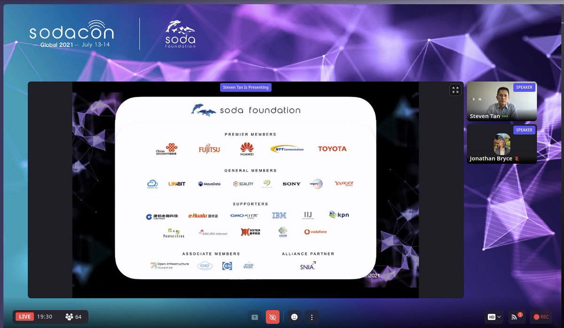The width and height of the screenshot is (564, 328).
Task: Click the eHualu logo on slide
Action: click(204, 216)
